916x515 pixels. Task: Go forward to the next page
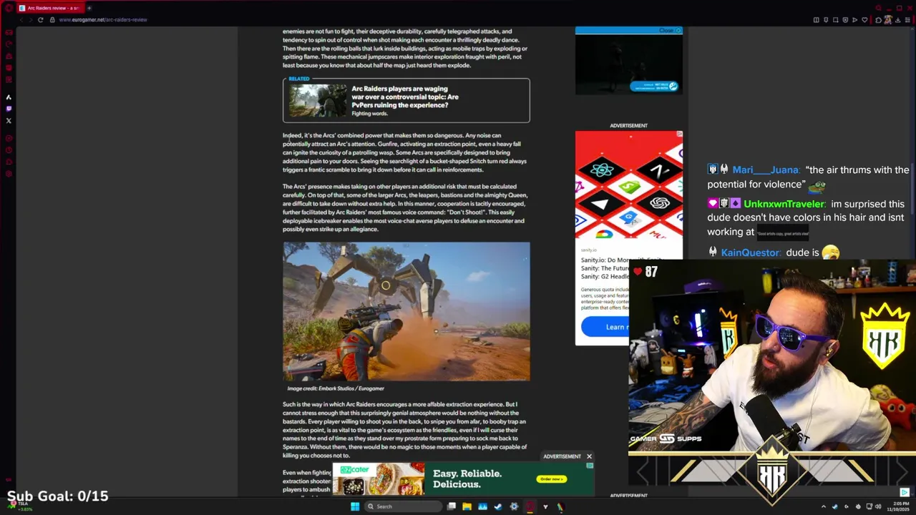click(x=31, y=20)
